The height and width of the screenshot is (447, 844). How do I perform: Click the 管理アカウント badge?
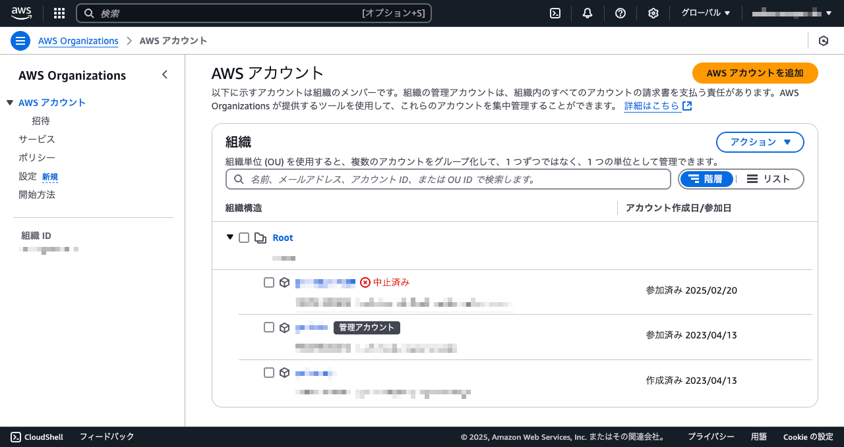pos(367,327)
